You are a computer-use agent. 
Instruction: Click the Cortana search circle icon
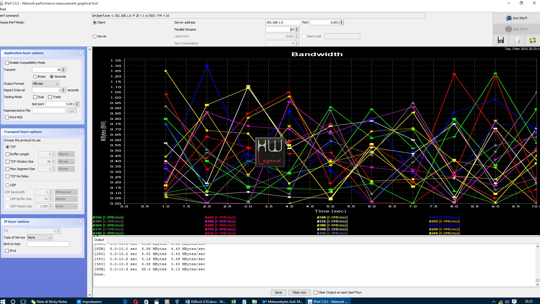coord(13,301)
